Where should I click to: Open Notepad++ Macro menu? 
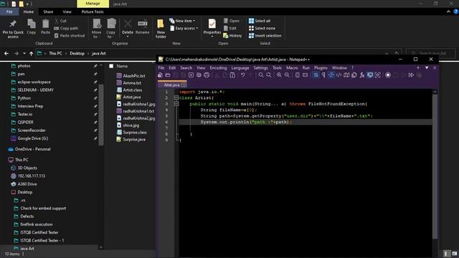click(x=292, y=68)
